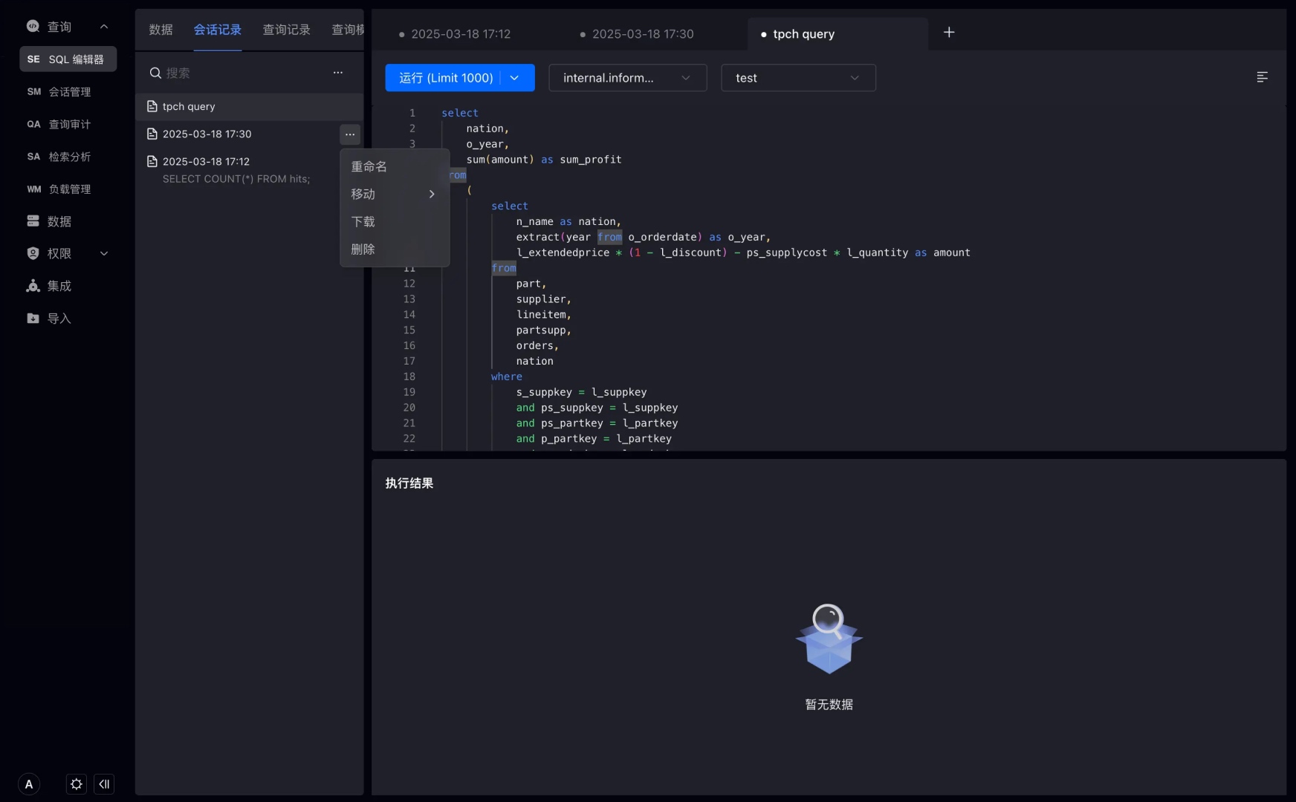Screen dimensions: 1296x802
Task: Open the run options dropdown arrow
Action: tap(514, 78)
